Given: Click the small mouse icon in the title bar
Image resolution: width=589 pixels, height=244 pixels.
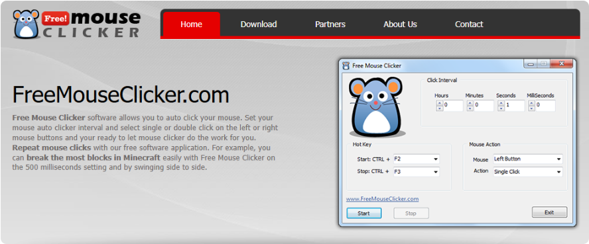Looking at the screenshot, I should click(346, 65).
